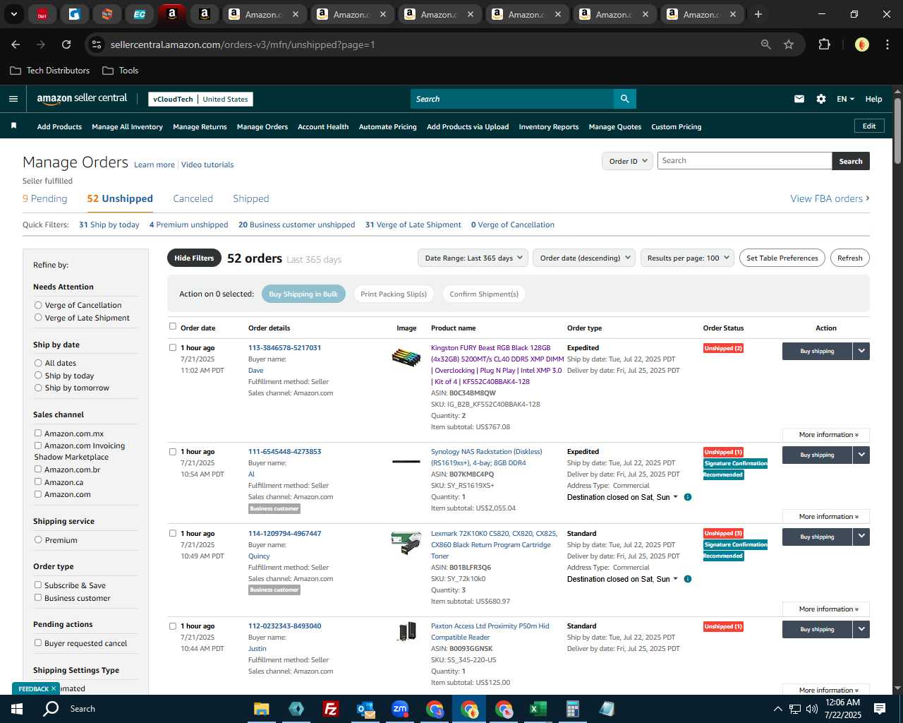Click the Seller Central top search box

pyautogui.click(x=511, y=99)
